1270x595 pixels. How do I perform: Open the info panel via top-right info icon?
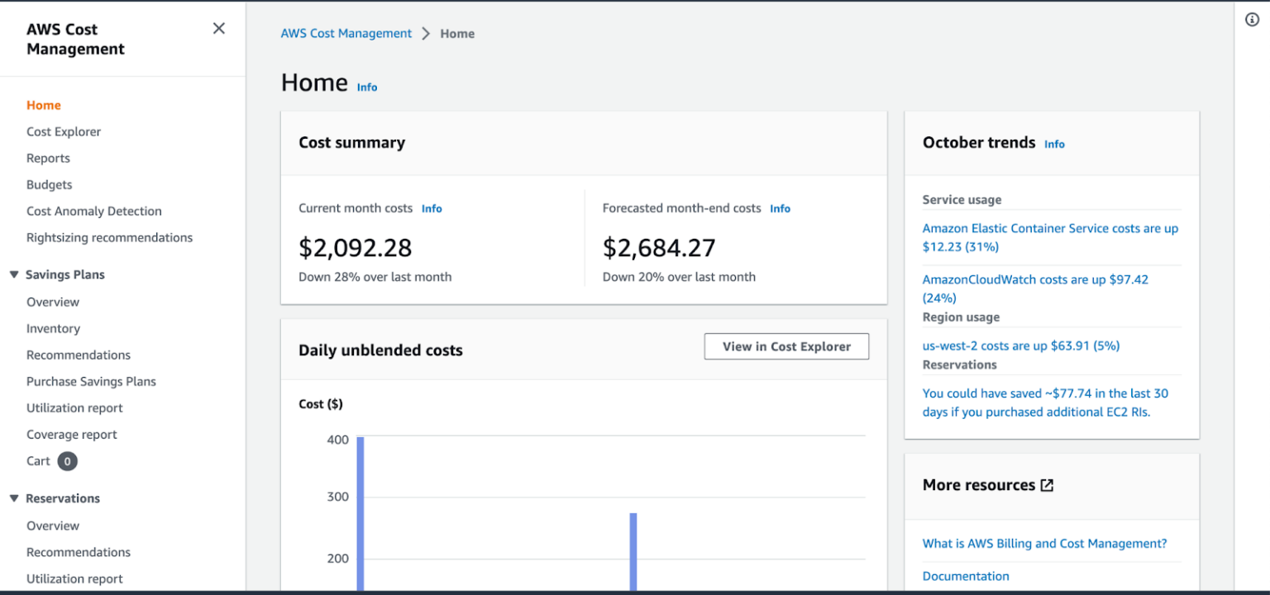pyautogui.click(x=1251, y=19)
